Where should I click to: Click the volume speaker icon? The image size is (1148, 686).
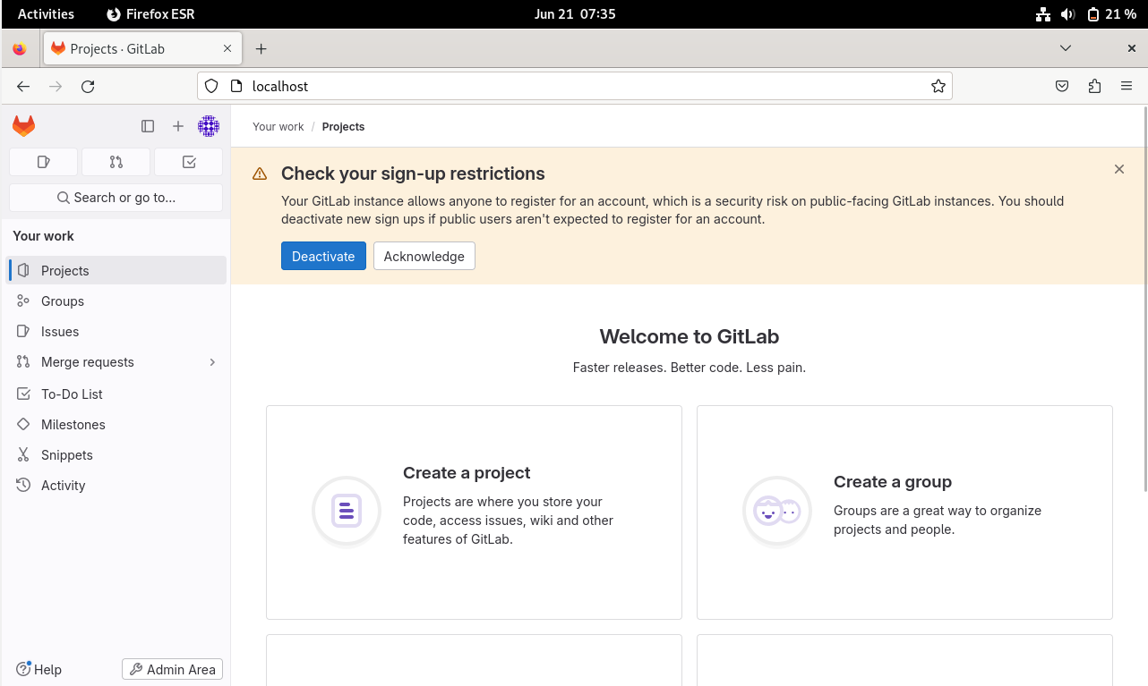pyautogui.click(x=1067, y=13)
